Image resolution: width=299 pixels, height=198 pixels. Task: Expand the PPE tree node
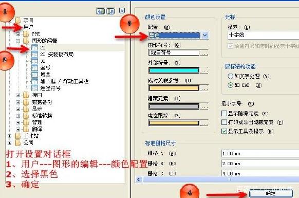pos(18,34)
